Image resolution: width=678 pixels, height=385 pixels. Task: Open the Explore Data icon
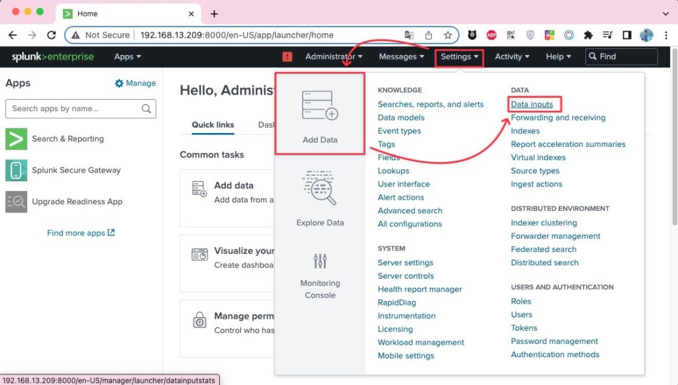(320, 187)
